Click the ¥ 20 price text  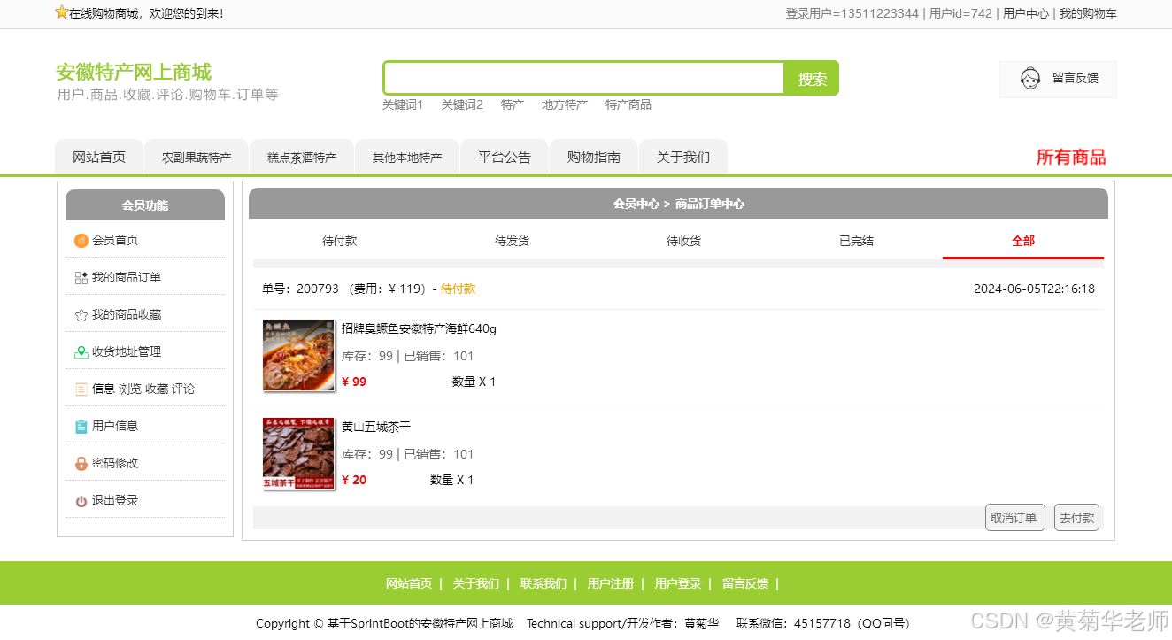pos(354,480)
